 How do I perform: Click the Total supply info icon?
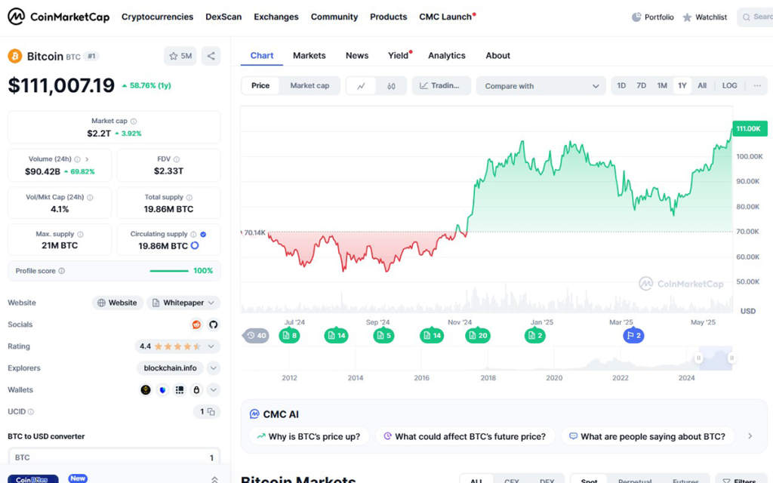pyautogui.click(x=189, y=197)
